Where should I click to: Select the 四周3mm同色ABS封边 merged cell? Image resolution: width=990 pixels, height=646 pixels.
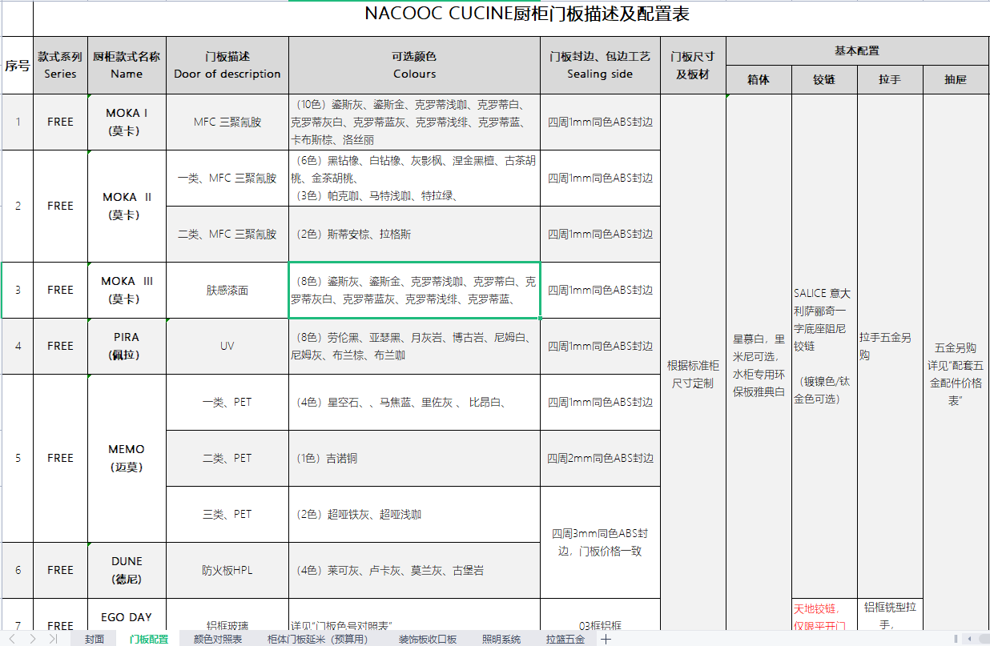click(x=600, y=542)
